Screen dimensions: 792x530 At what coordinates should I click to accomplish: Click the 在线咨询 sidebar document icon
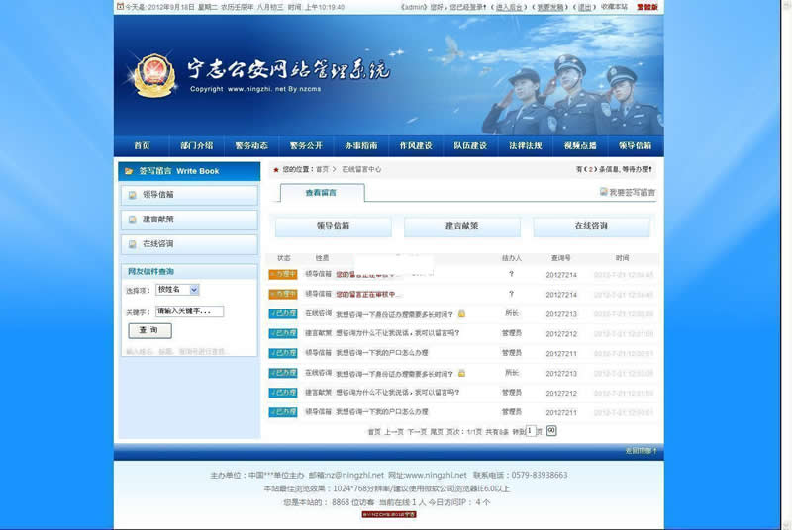click(132, 243)
